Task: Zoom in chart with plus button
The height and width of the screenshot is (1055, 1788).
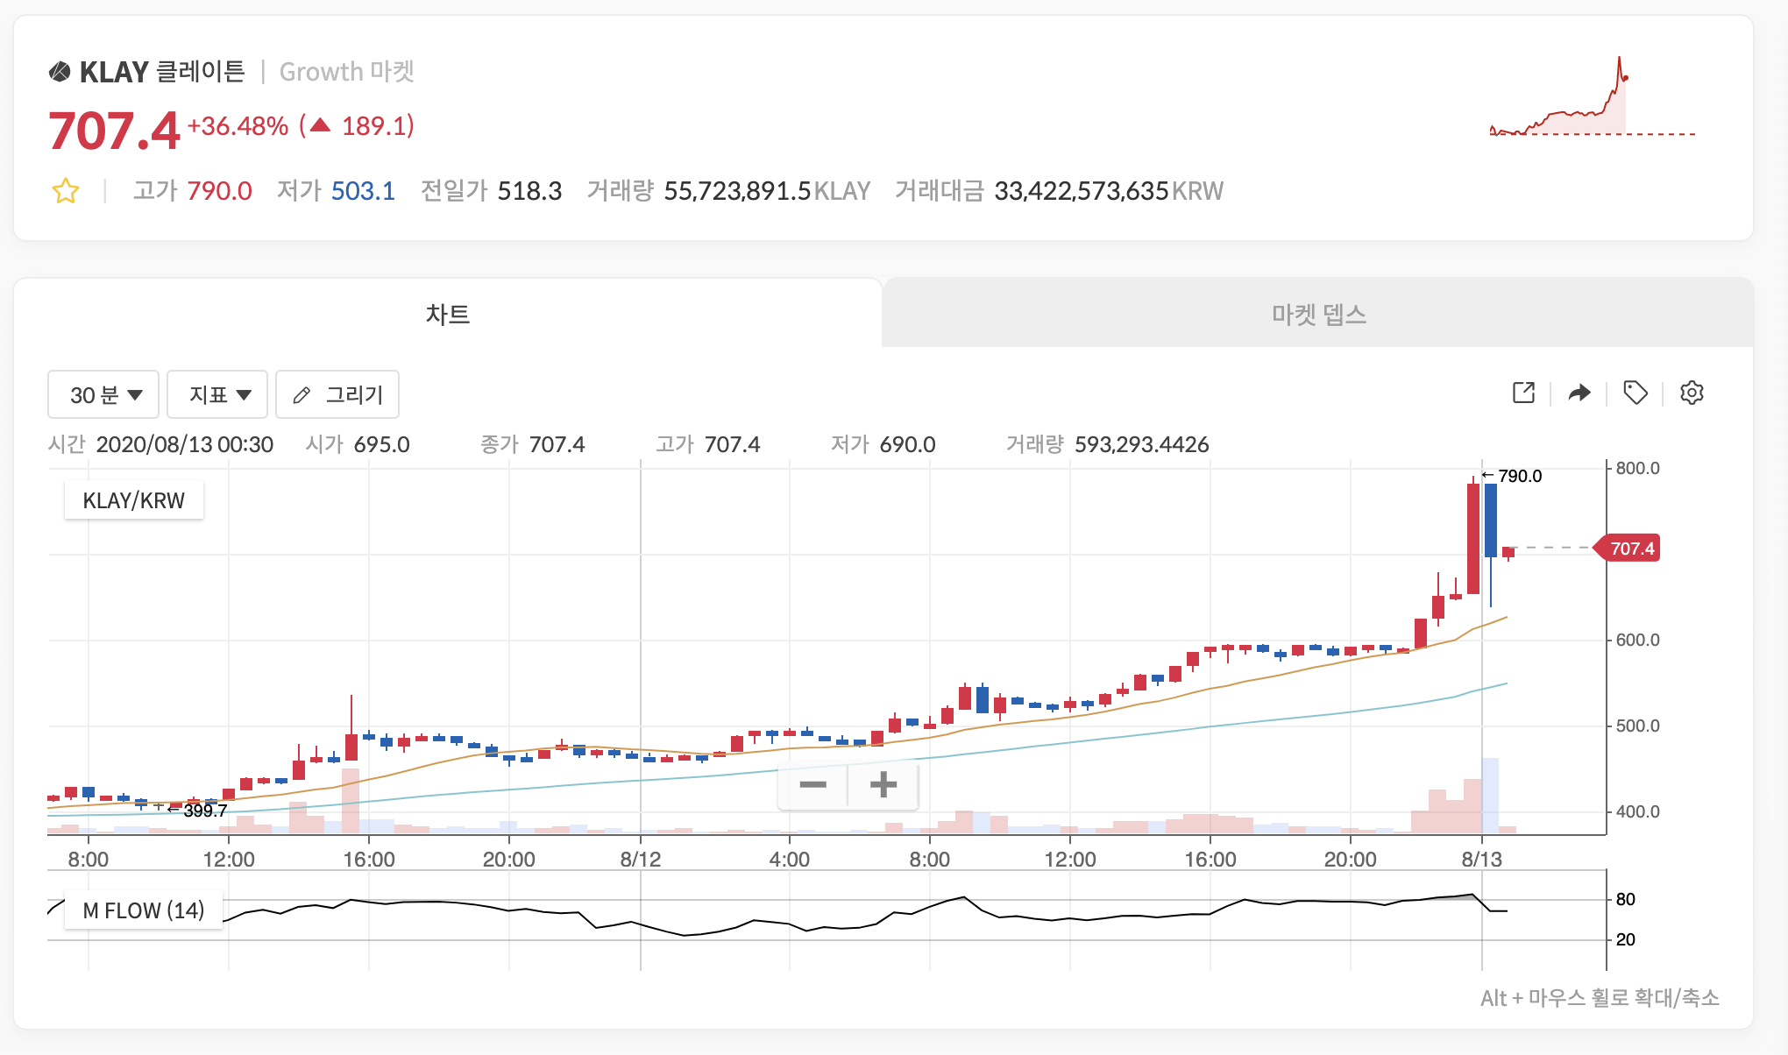Action: point(883,784)
